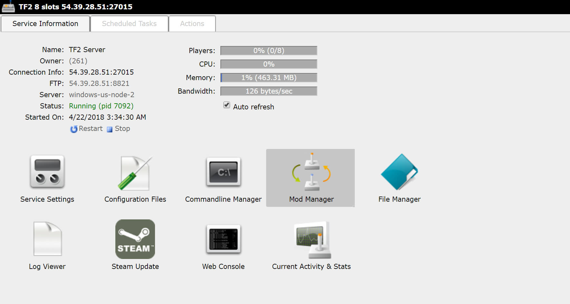Click the Current Activity & Stats label
Viewport: 570px width, 304px height.
pos(311,267)
